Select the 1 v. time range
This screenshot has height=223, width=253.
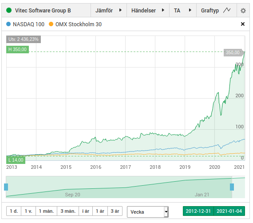click(x=28, y=211)
